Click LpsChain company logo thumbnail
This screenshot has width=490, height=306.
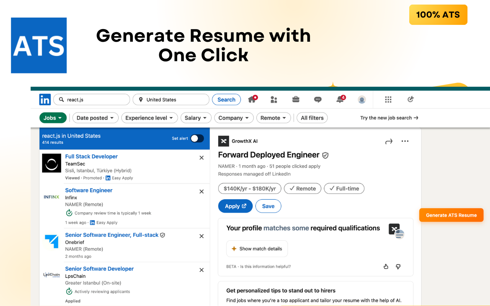52,275
